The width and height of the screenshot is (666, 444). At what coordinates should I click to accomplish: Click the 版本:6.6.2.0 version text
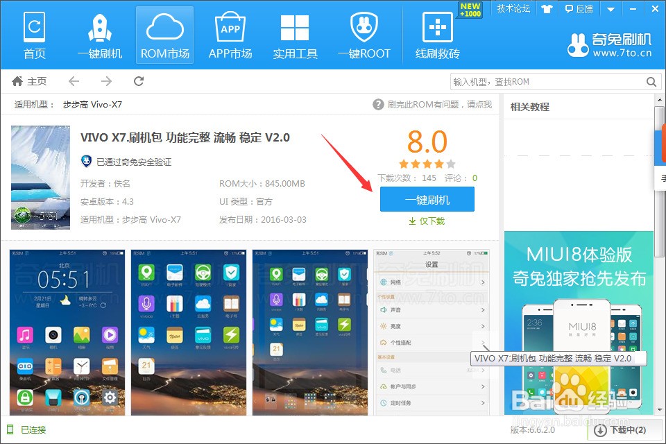pyautogui.click(x=533, y=430)
